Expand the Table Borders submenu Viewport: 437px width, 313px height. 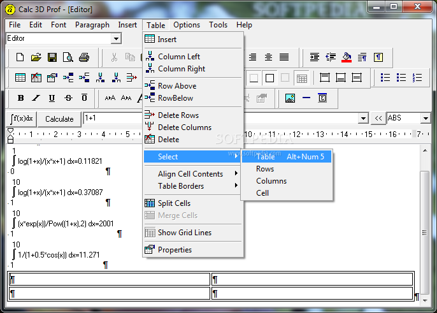192,186
